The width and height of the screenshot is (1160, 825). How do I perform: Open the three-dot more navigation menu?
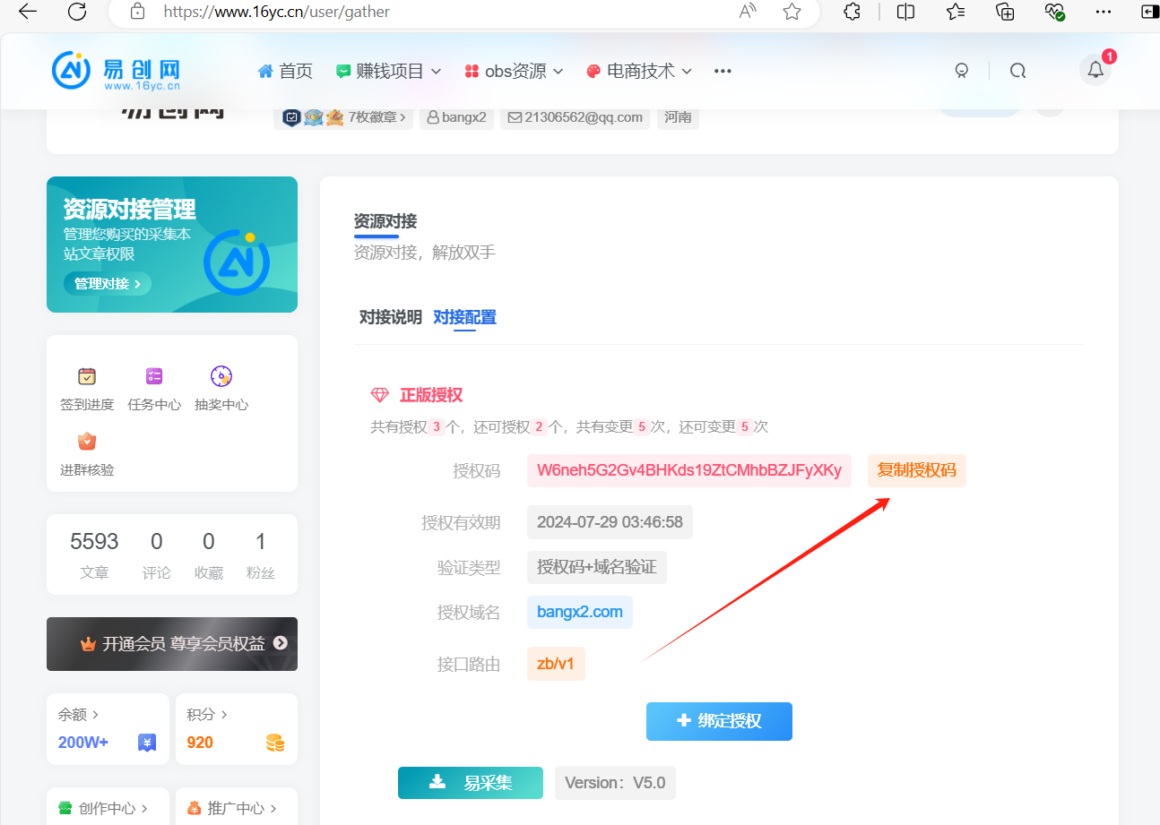click(723, 71)
